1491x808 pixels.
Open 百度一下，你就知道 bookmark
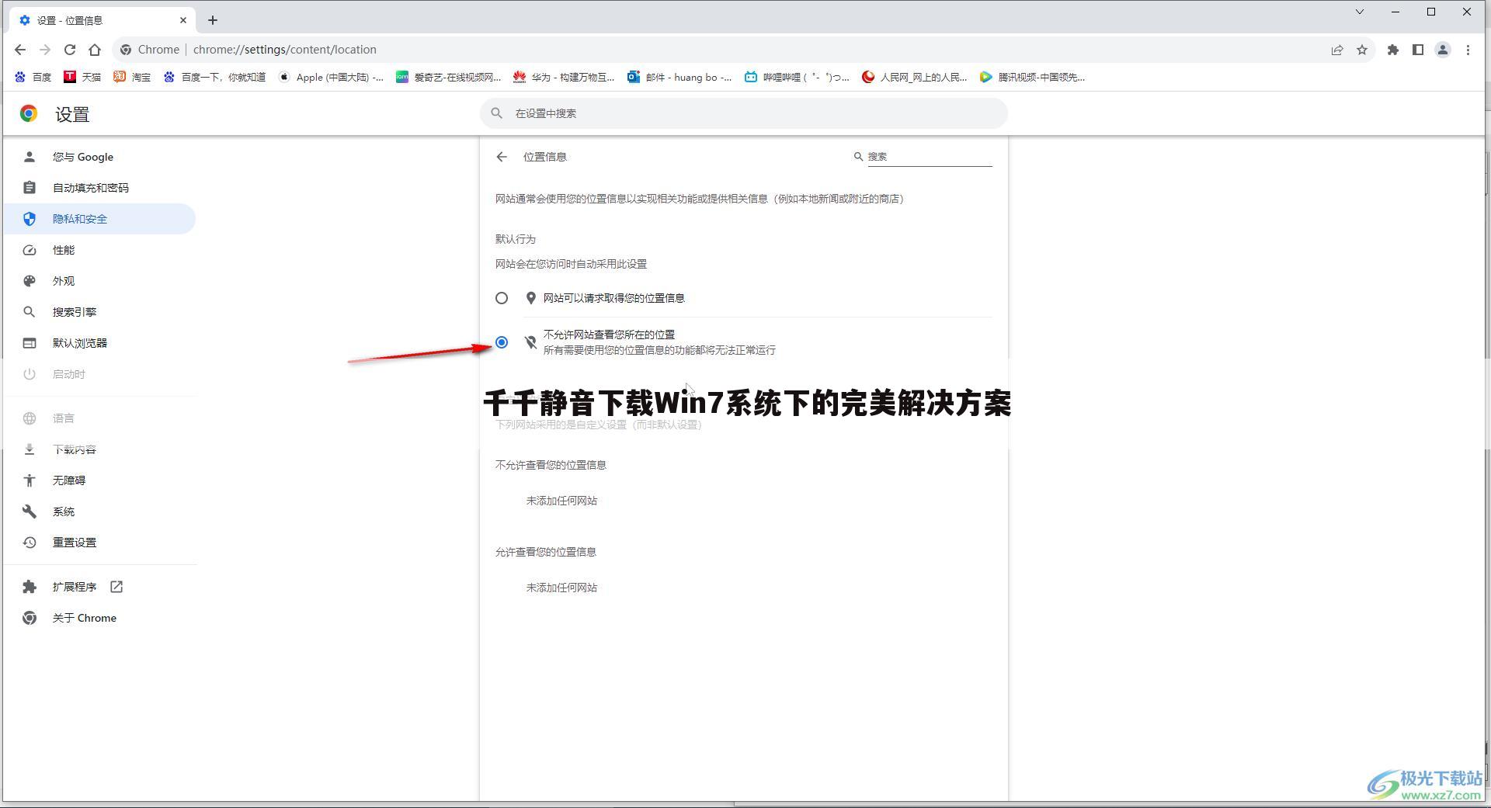pyautogui.click(x=214, y=77)
